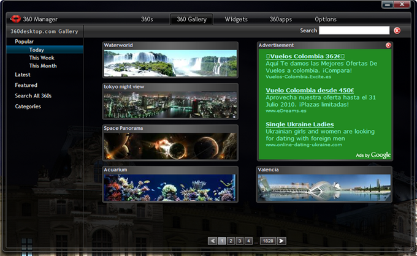Image resolution: width=417 pixels, height=256 pixels.
Task: Select This Week under Popular
Action: (x=42, y=58)
